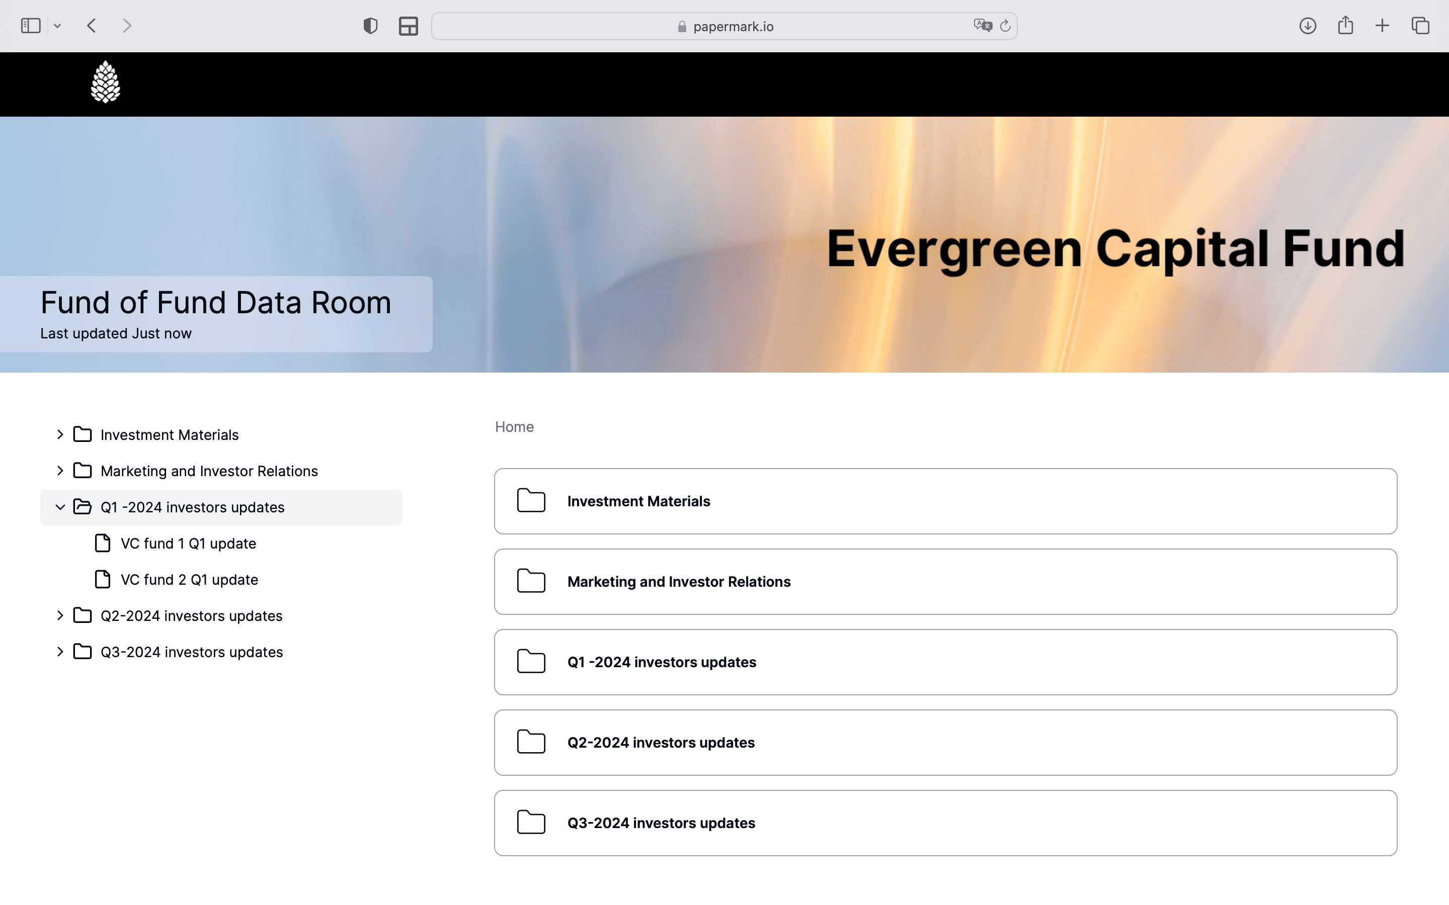Open the sidebar options chevron in Safari toolbar

coord(57,25)
